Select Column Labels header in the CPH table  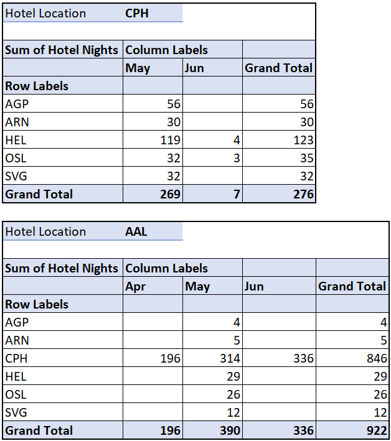tap(166, 50)
